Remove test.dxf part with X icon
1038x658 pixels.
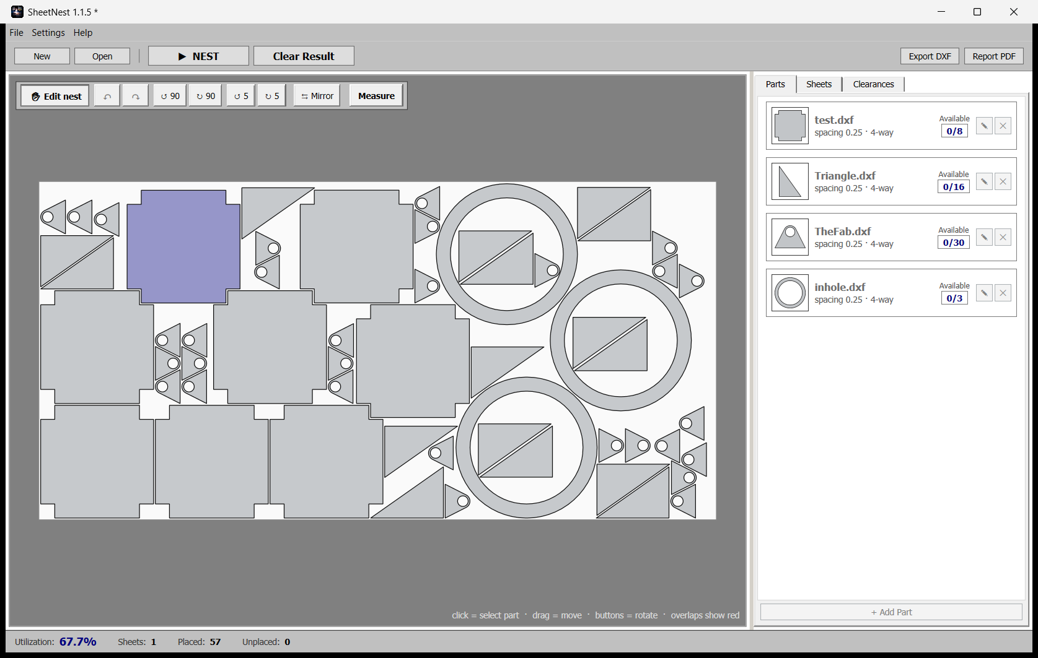(x=1003, y=126)
